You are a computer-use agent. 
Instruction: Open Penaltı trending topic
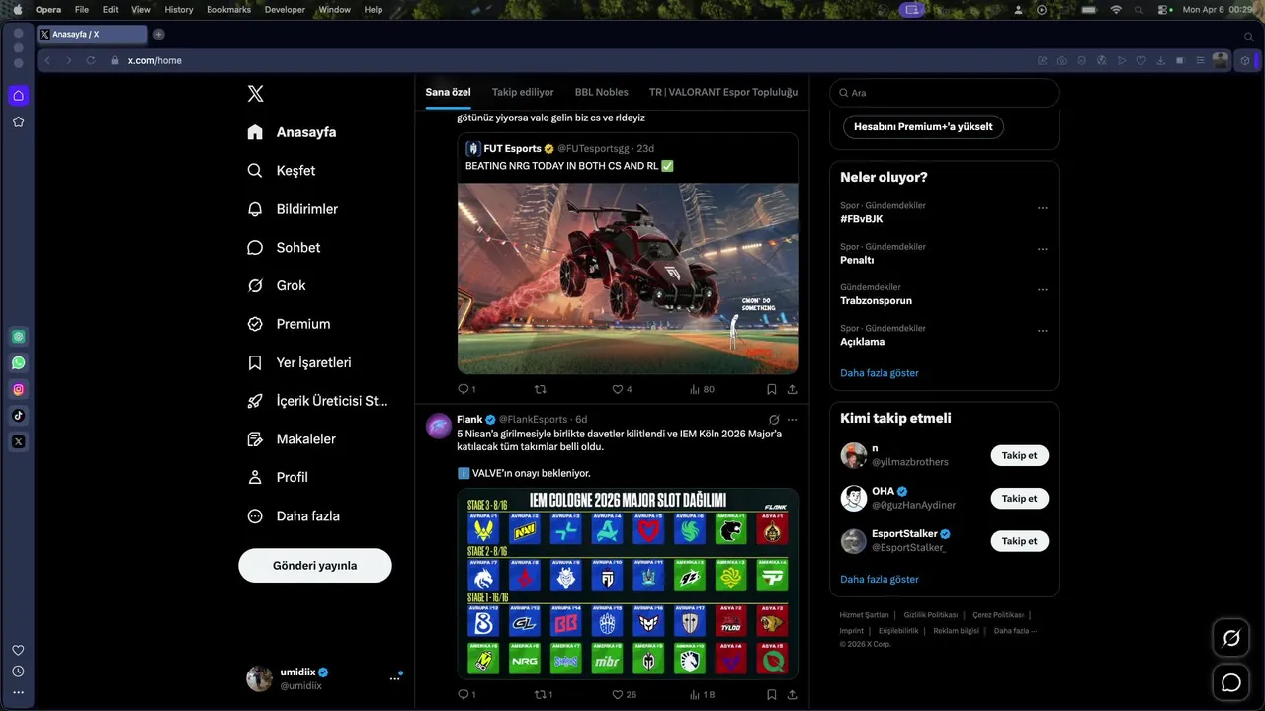click(857, 260)
